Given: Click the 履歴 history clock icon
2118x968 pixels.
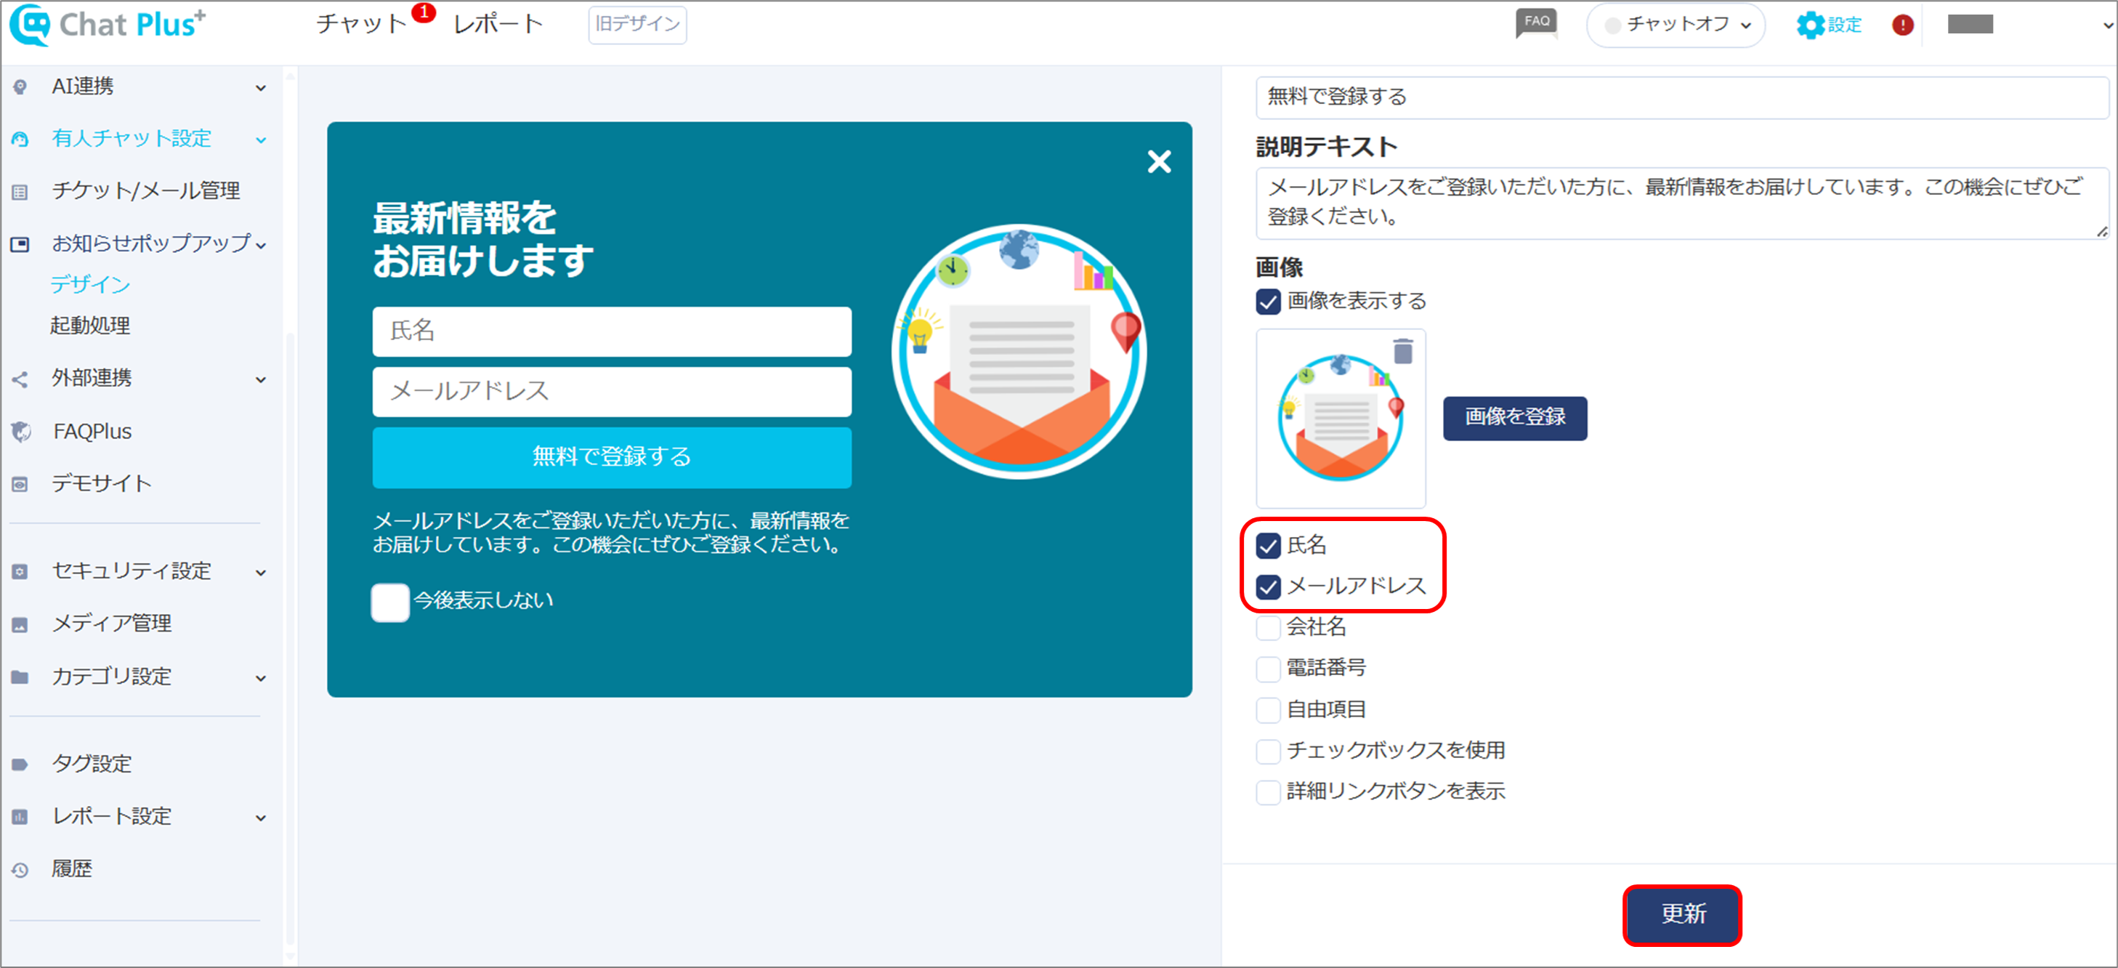Looking at the screenshot, I should pos(20,869).
